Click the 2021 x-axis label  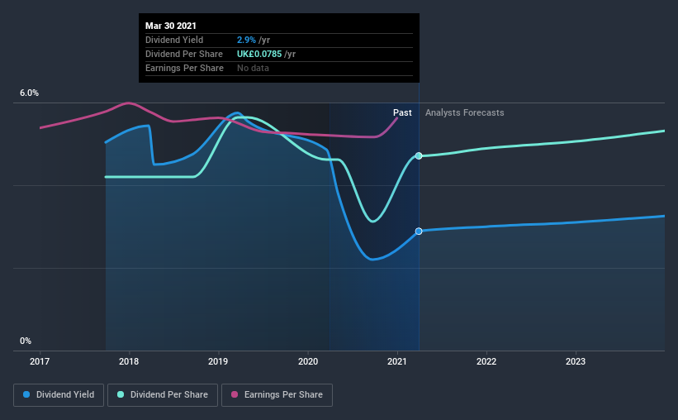point(397,361)
